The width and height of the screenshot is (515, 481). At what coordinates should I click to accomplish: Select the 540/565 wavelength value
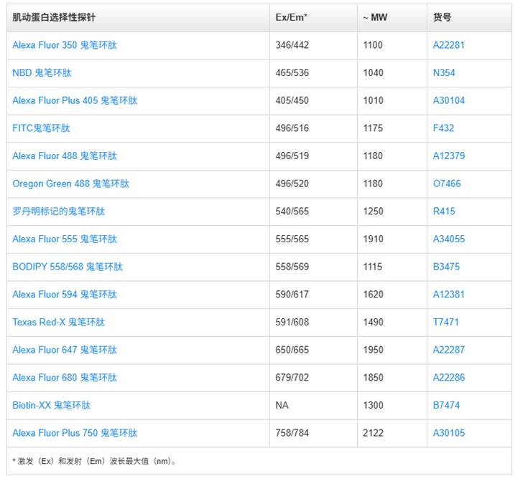(x=292, y=211)
